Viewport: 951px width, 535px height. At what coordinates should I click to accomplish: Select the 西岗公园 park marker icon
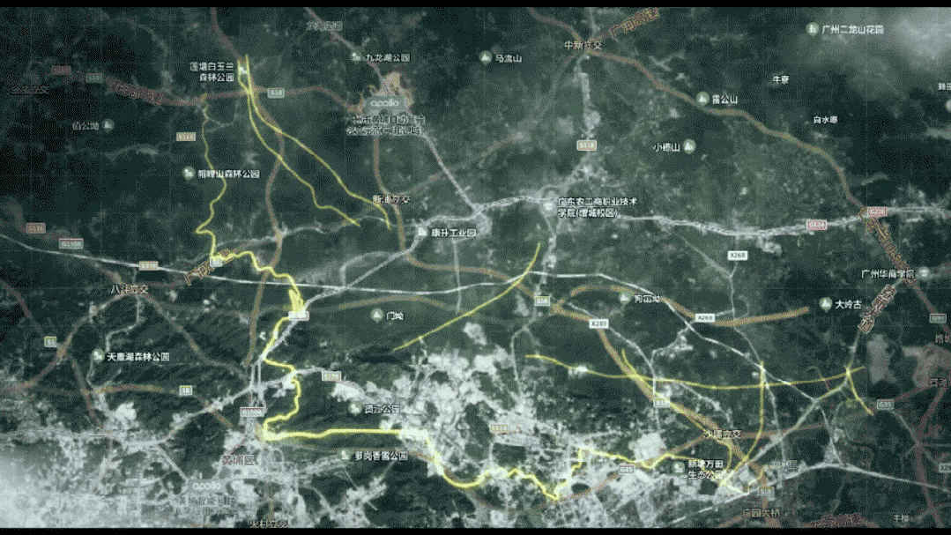click(353, 408)
